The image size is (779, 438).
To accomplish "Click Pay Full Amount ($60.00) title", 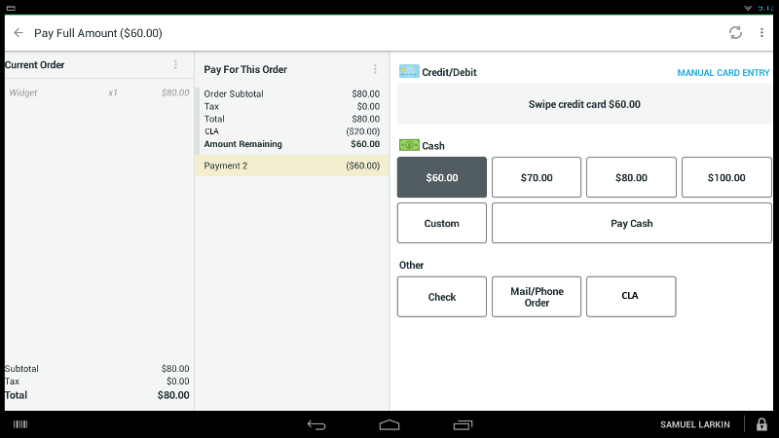I will tap(98, 33).
